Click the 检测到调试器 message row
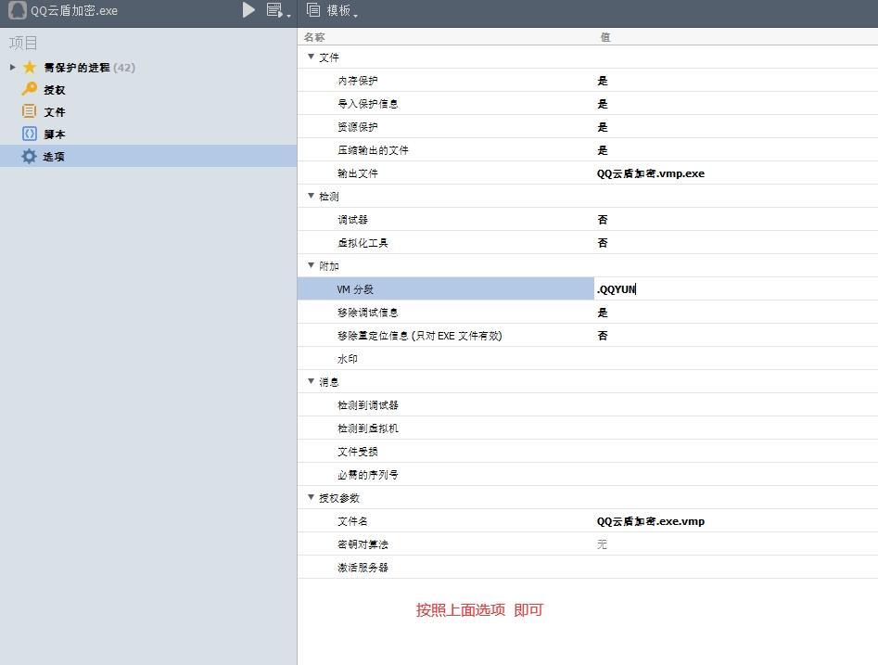The image size is (878, 665). pyautogui.click(x=588, y=405)
